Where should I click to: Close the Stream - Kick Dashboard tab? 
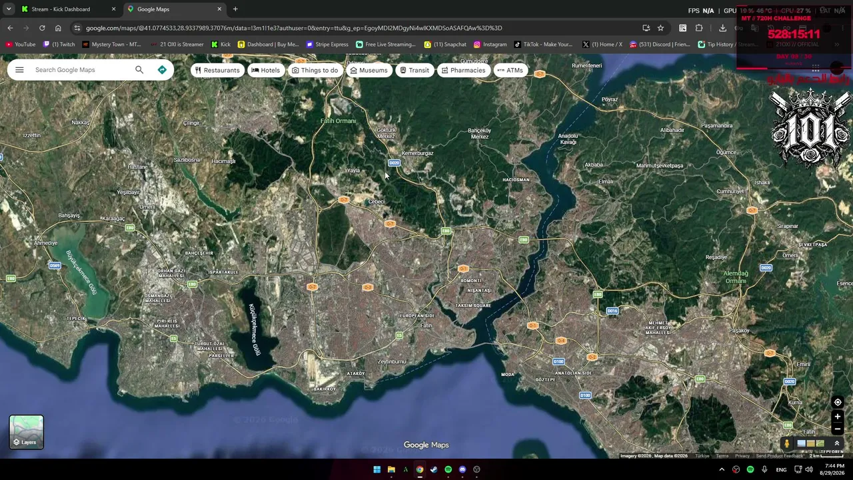point(113,9)
